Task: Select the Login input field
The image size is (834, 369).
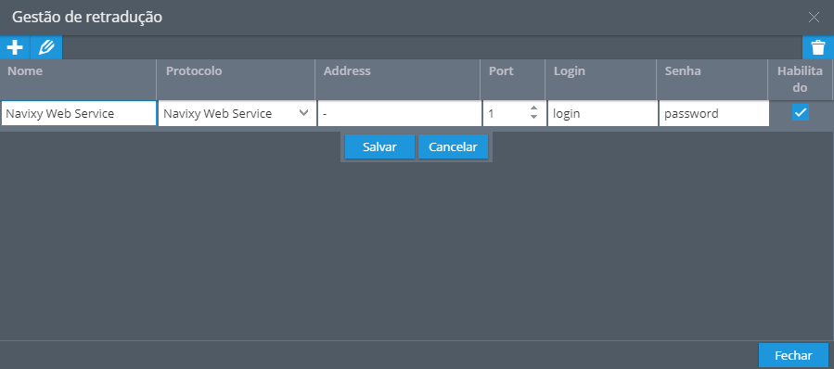Action: click(x=603, y=113)
